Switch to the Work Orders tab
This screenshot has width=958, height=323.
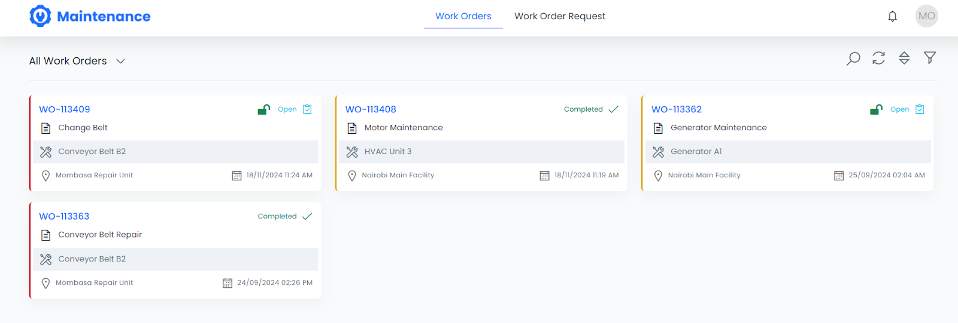(463, 16)
